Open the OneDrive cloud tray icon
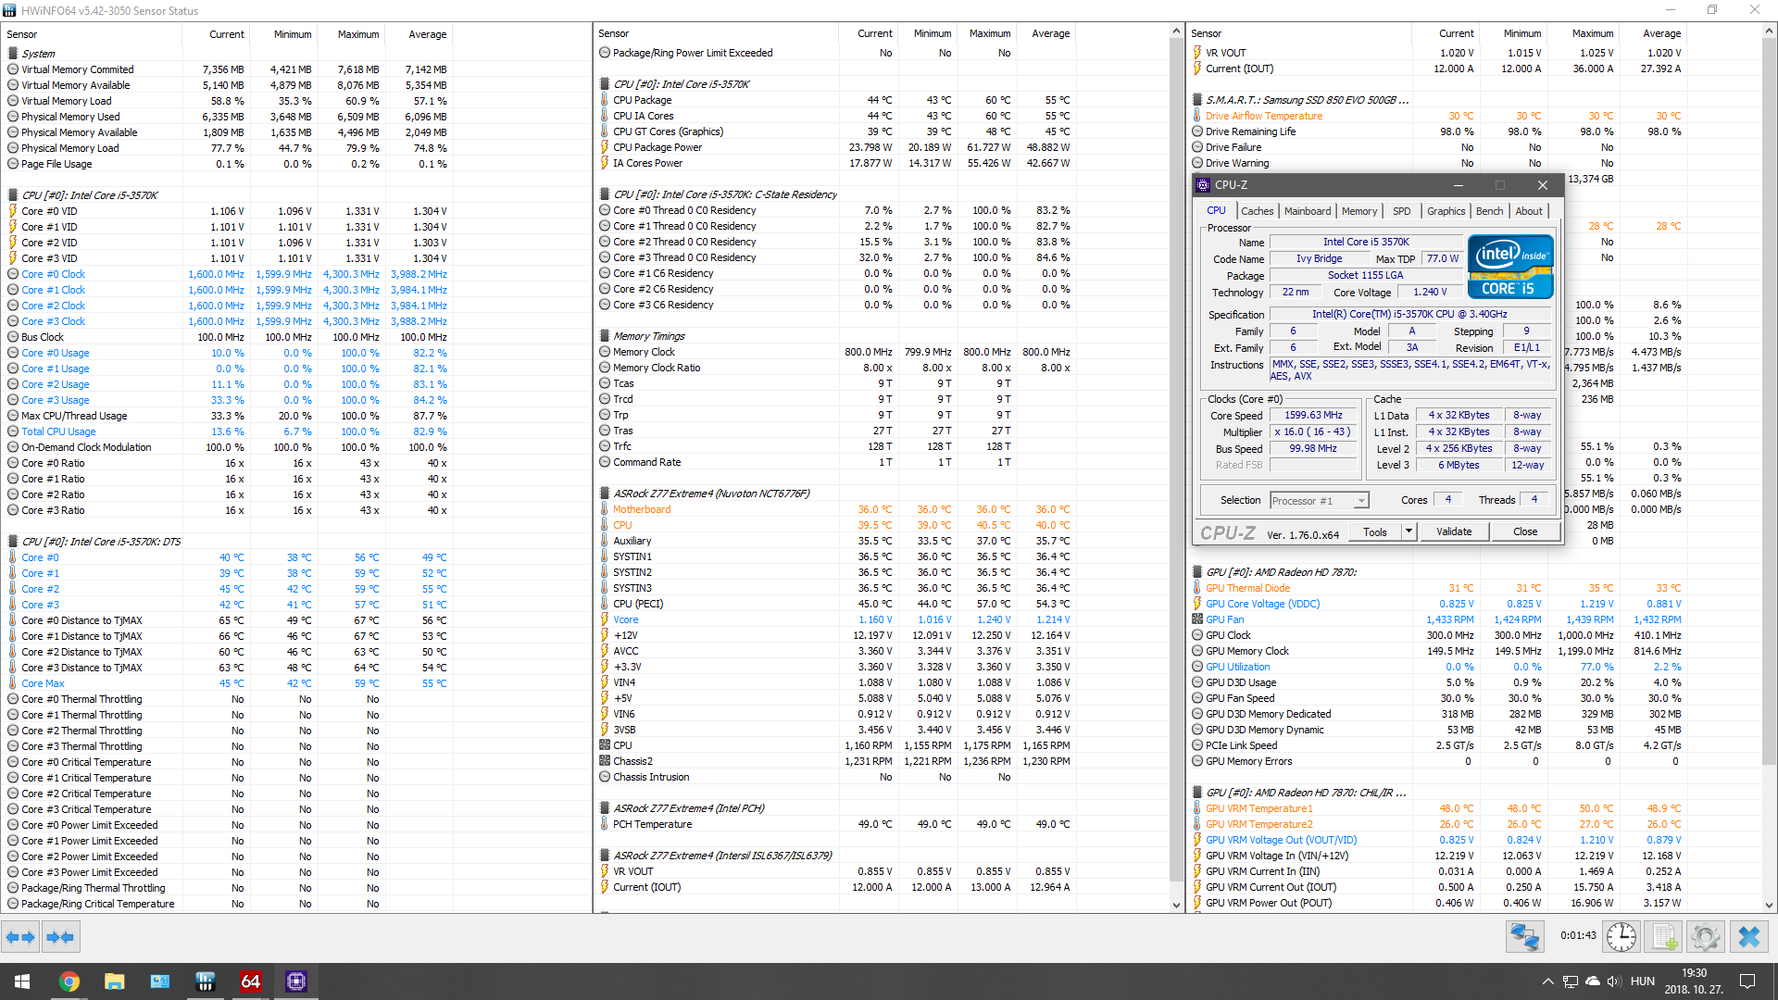 coord(1593,981)
